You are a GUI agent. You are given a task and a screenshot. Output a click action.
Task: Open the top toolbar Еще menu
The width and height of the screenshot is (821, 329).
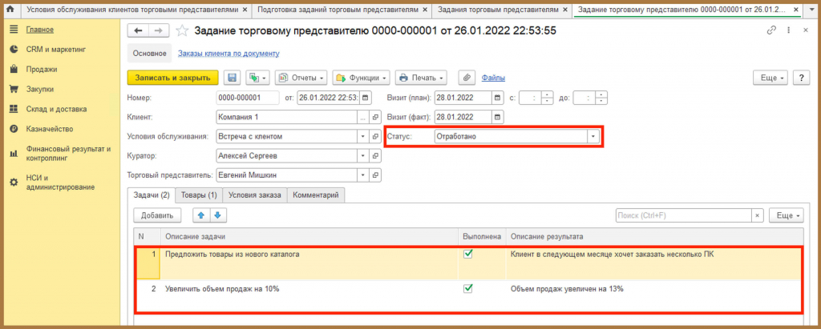click(770, 78)
